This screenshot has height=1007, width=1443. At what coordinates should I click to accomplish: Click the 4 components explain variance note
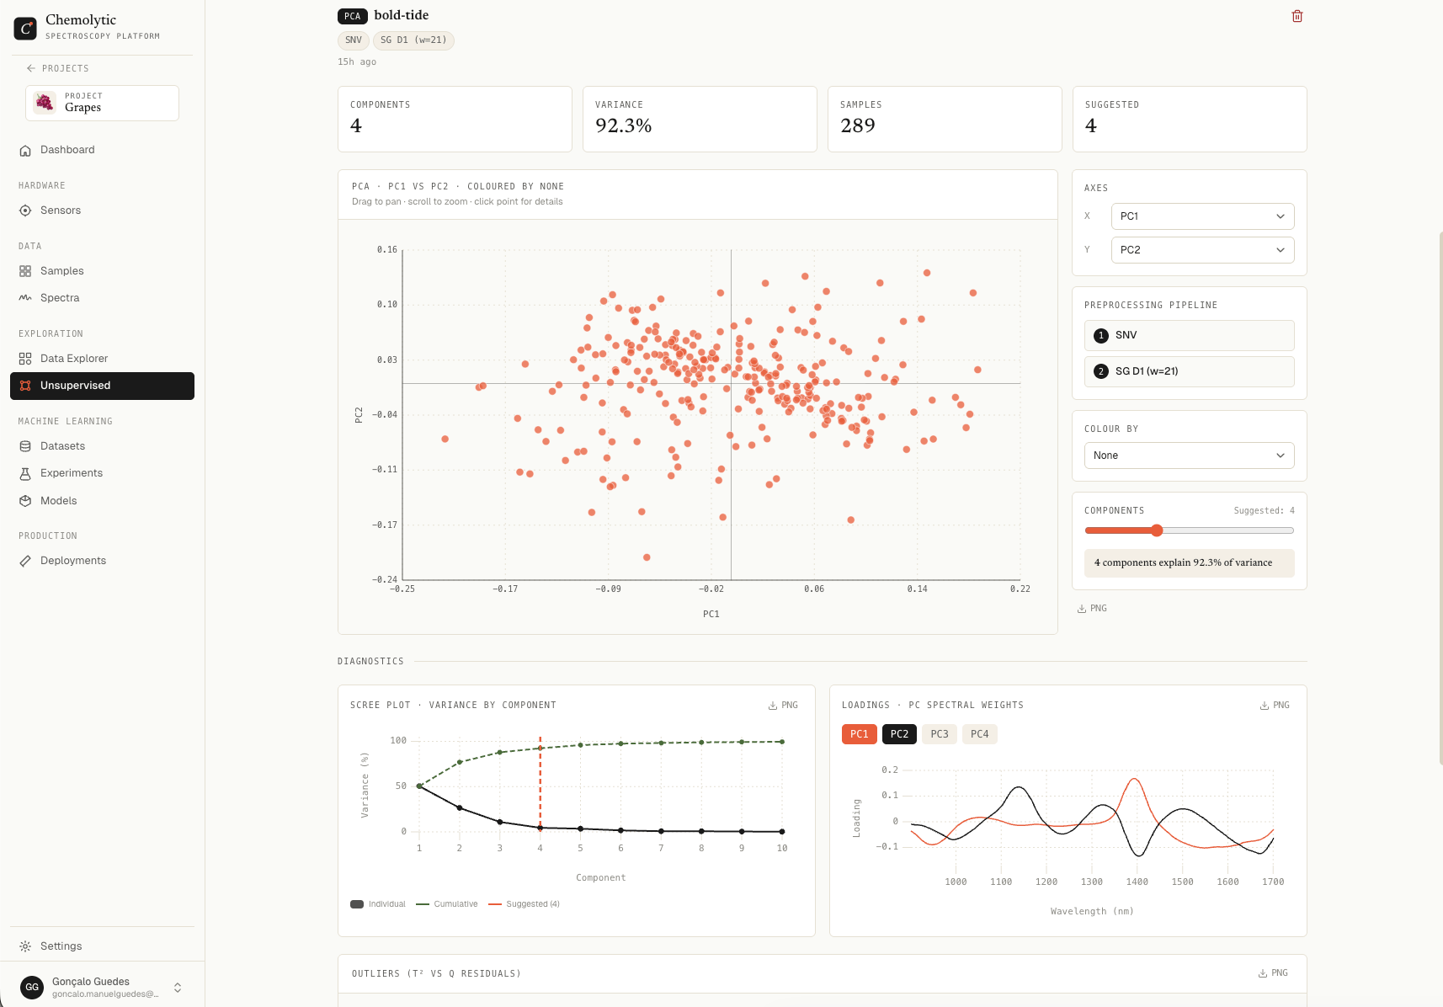1189,563
